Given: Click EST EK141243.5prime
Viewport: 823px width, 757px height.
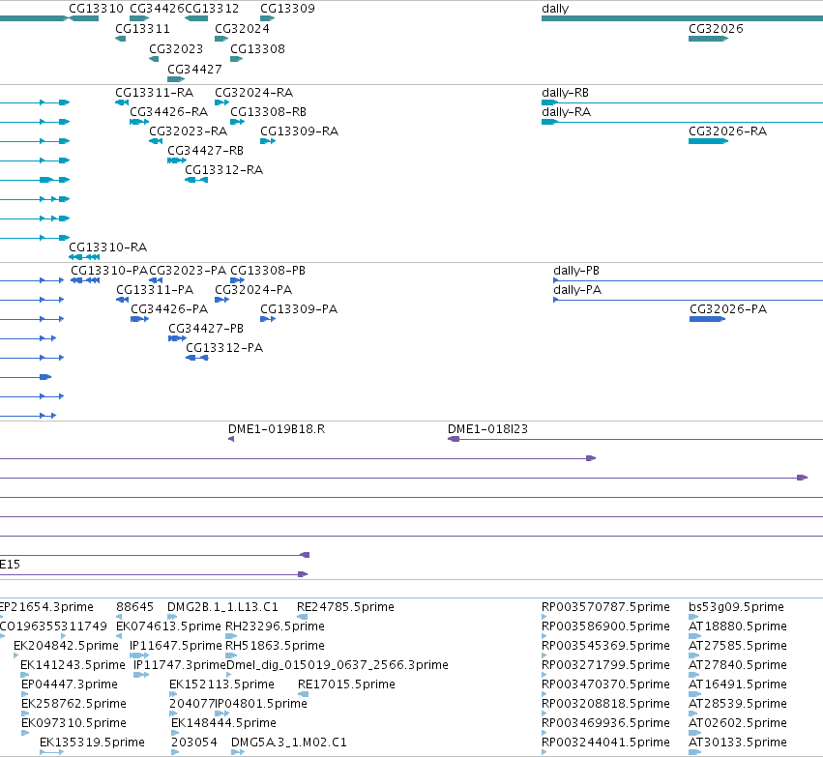Looking at the screenshot, I should 73,665.
